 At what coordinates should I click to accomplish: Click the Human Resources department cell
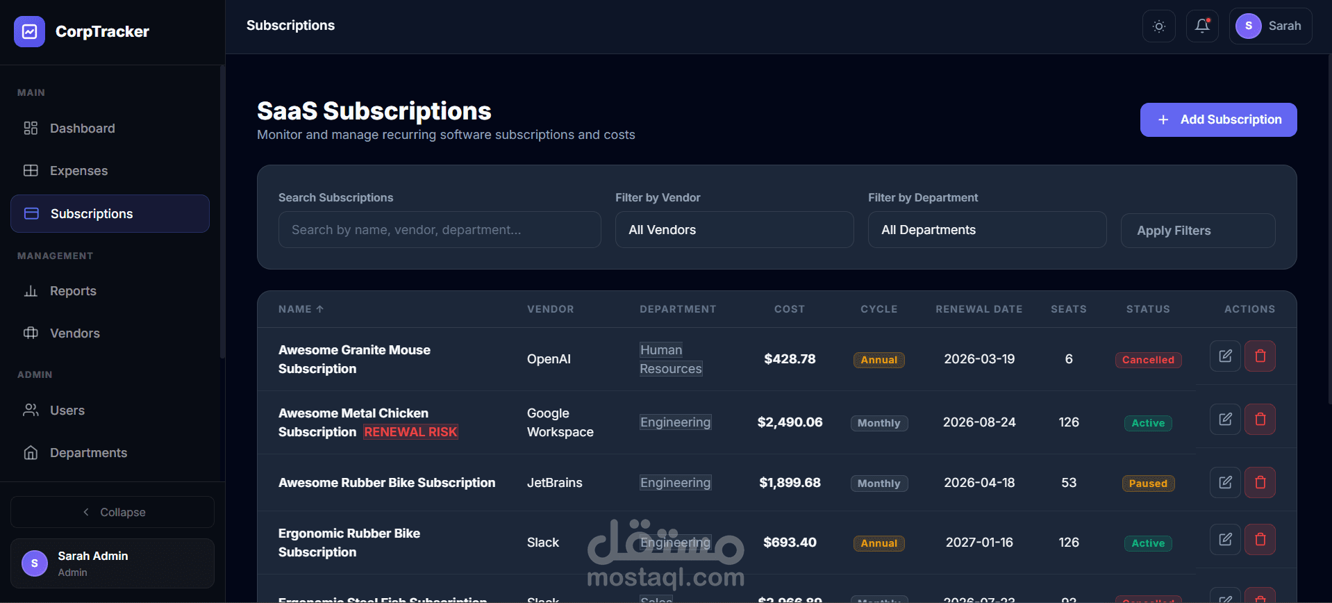click(671, 359)
